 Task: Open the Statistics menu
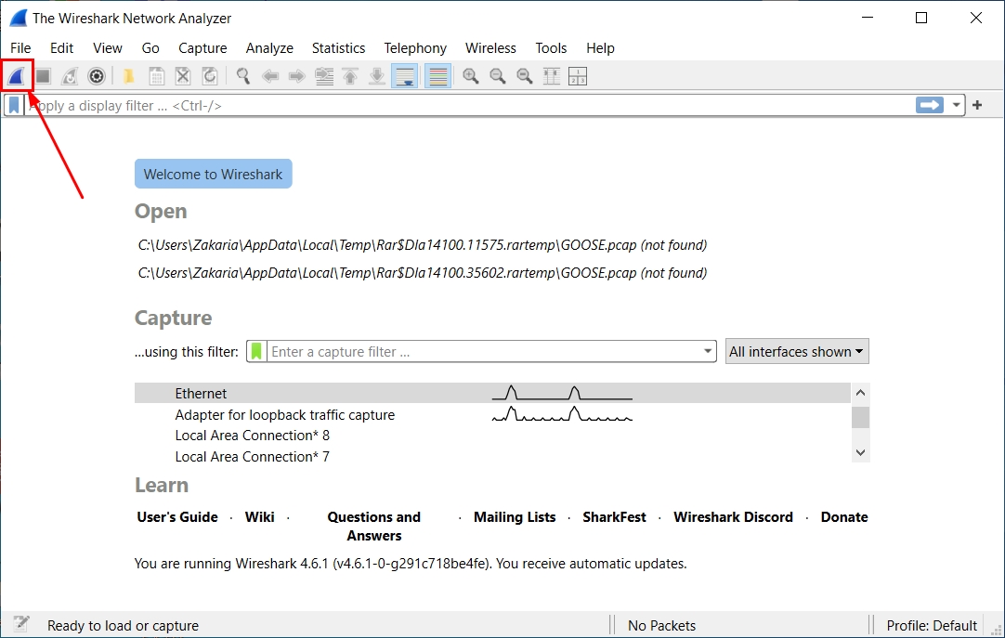coord(338,47)
